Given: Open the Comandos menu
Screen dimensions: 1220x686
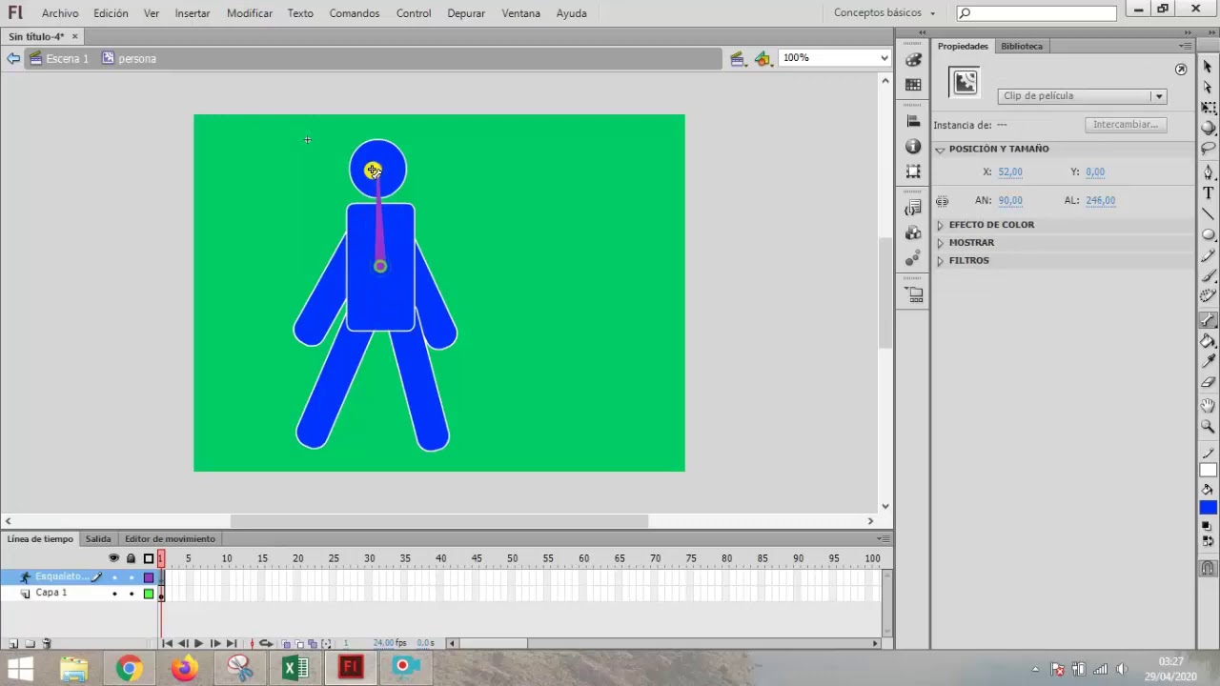Looking at the screenshot, I should (x=355, y=13).
